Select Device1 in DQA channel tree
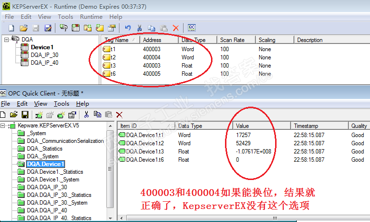 42,47
